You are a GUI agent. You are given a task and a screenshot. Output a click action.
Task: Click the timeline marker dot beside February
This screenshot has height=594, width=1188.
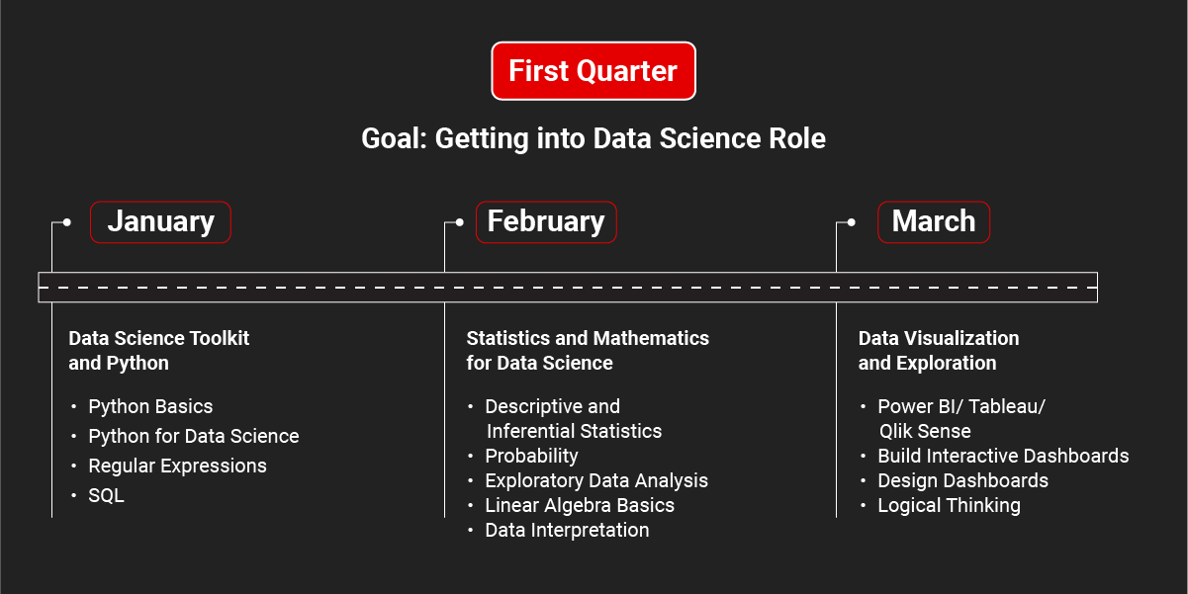pyautogui.click(x=459, y=222)
